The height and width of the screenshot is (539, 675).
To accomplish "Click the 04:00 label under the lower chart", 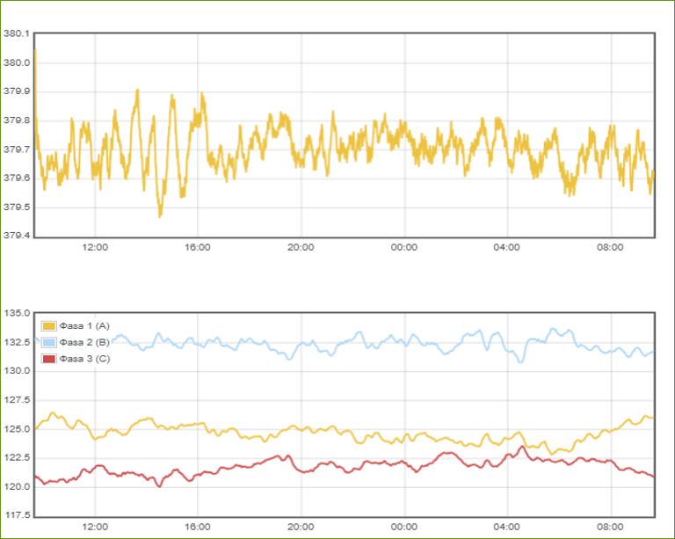I will [x=507, y=528].
